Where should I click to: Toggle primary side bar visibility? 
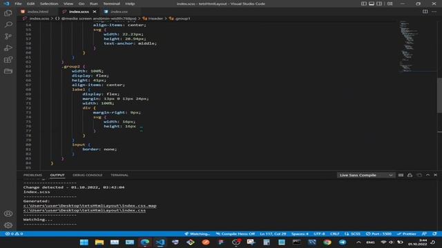tap(364, 3)
